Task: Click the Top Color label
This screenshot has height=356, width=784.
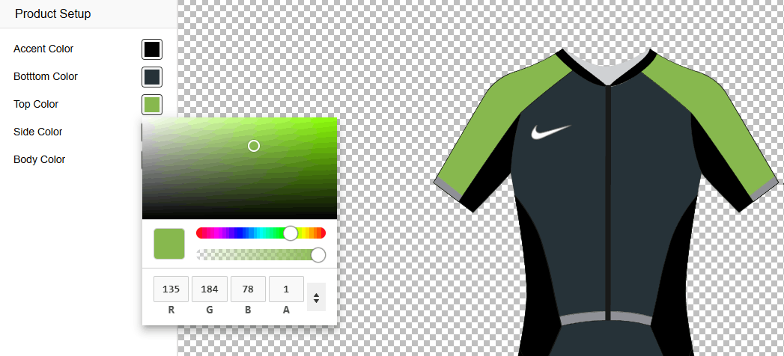Action: (36, 105)
